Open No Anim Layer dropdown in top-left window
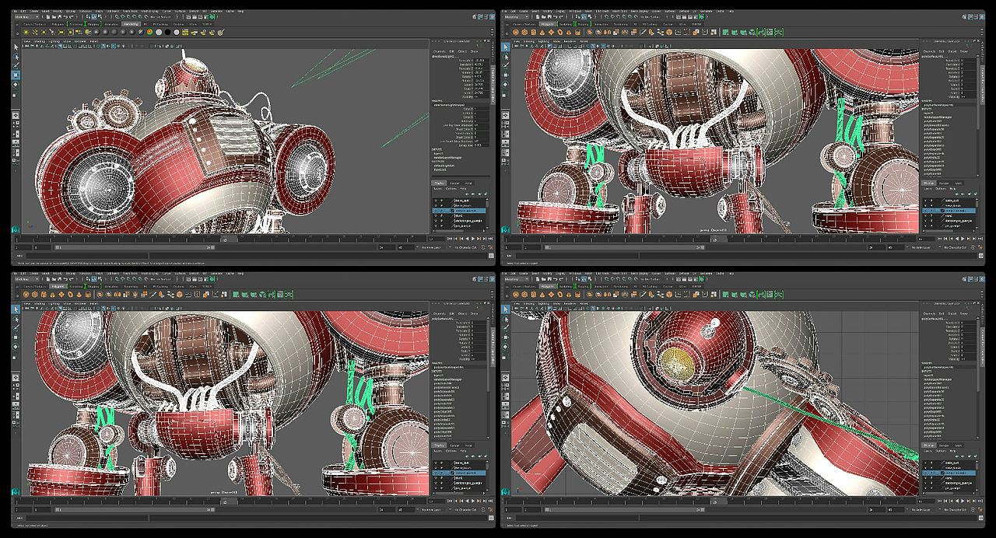996x538 pixels. pos(431,247)
